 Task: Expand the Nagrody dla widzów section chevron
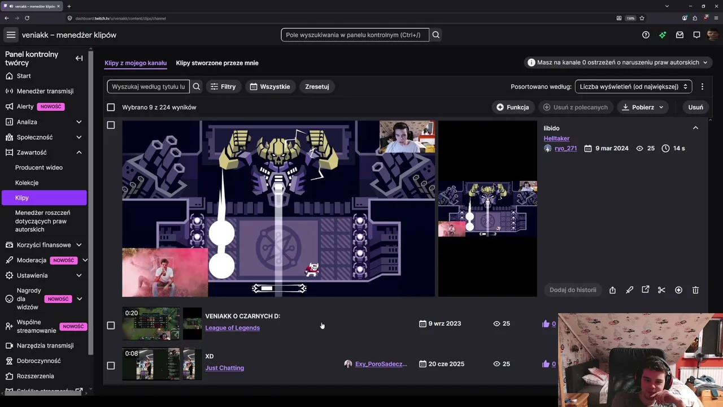80,299
